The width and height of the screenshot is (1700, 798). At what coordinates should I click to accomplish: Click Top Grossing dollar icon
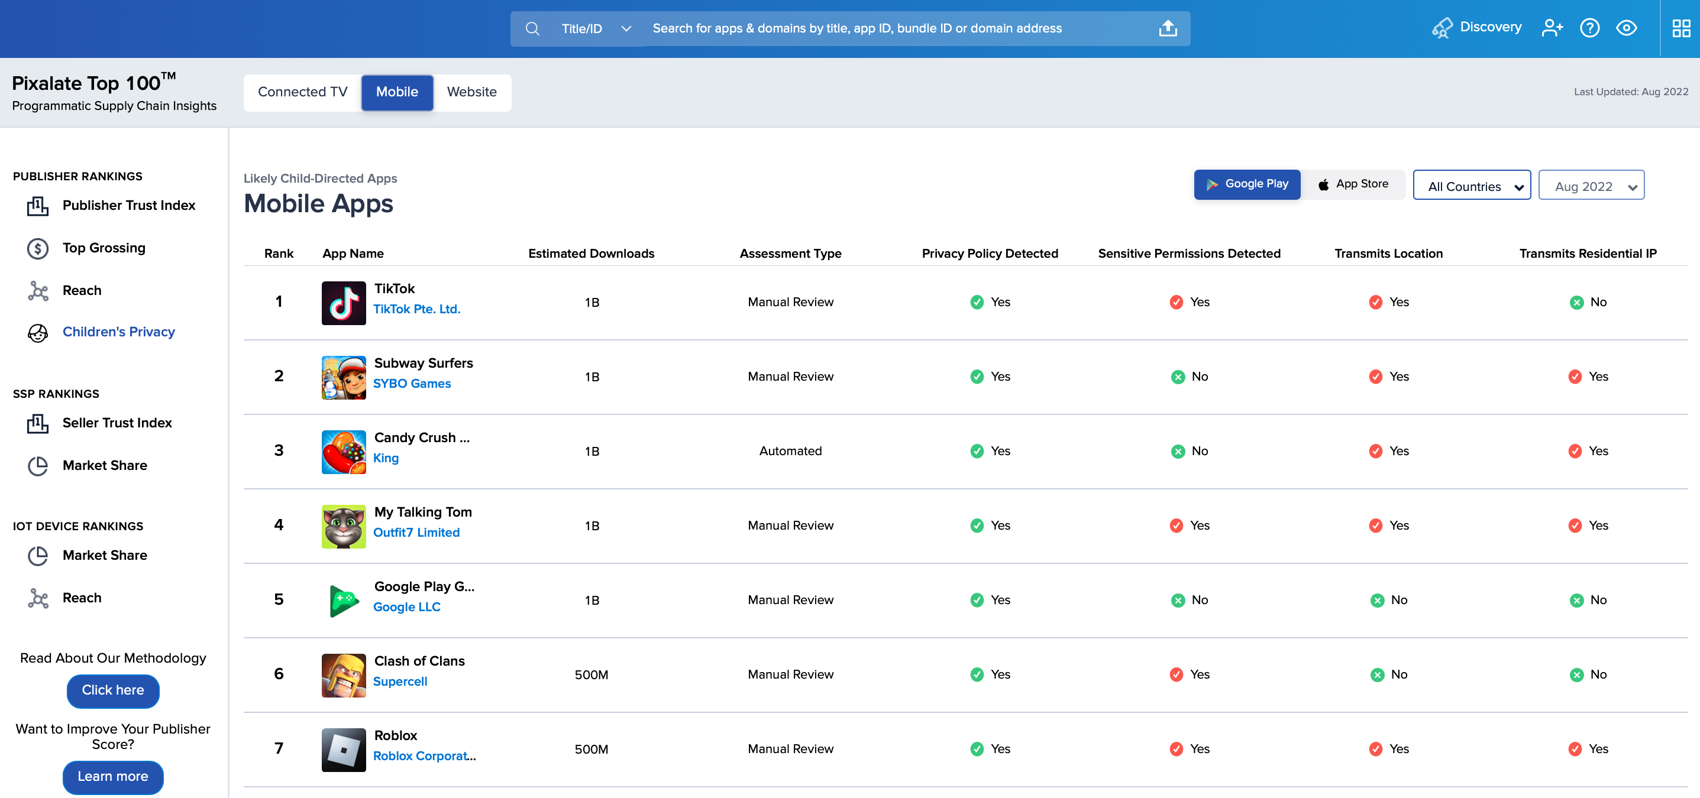(x=38, y=248)
